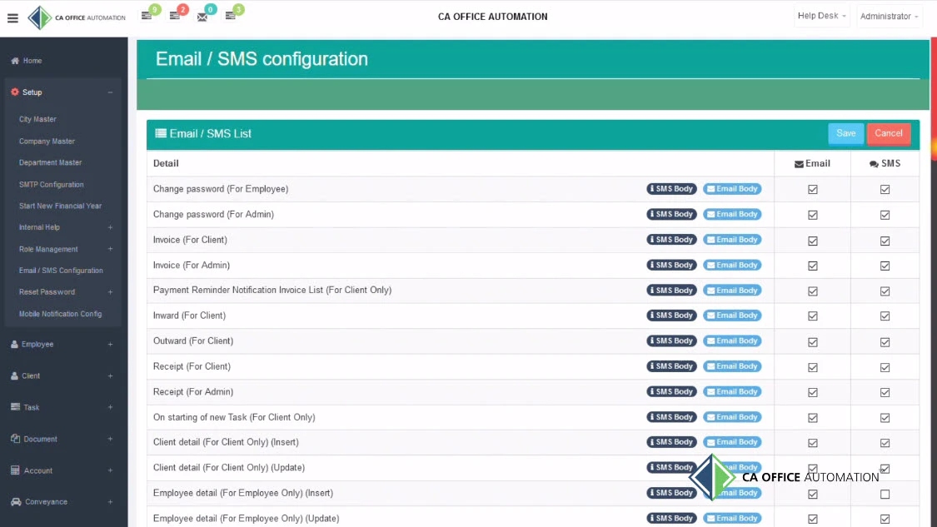937x527 pixels.
Task: Click the hamburger menu to collapse the sidebar
Action: pyautogui.click(x=12, y=18)
